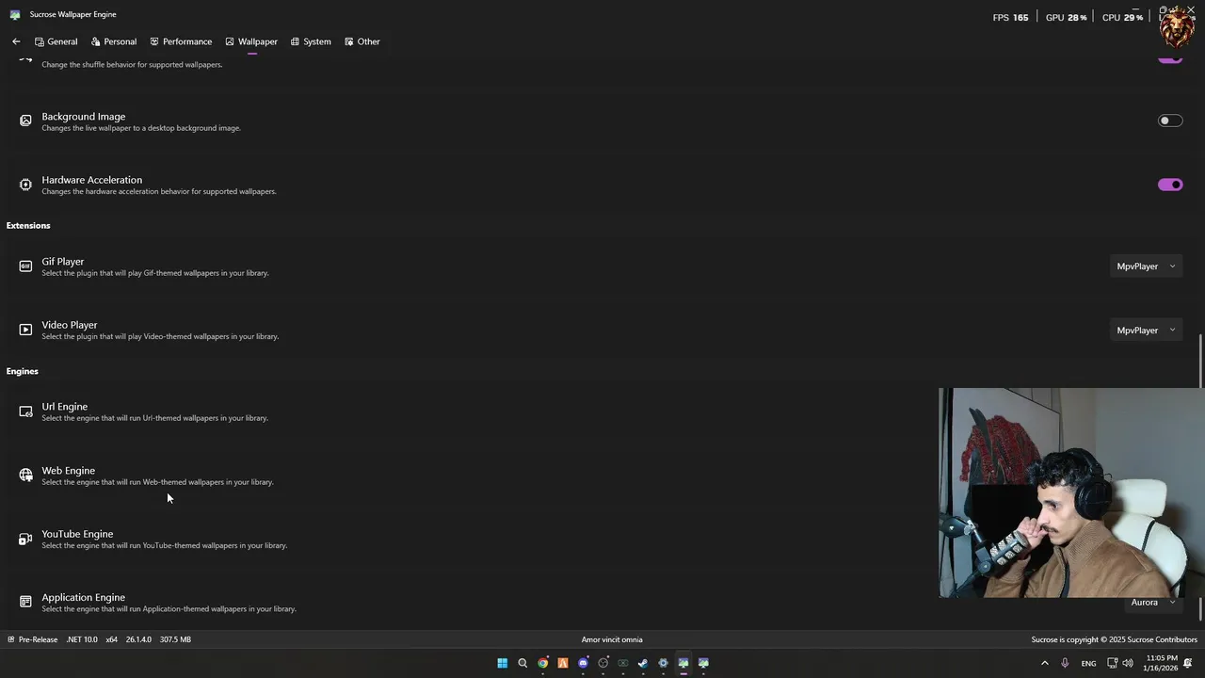Turn off Hardware Acceleration toggle

tap(1170, 185)
